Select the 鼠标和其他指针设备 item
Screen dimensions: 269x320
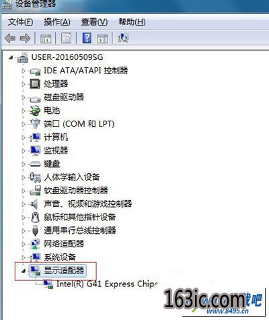79,217
